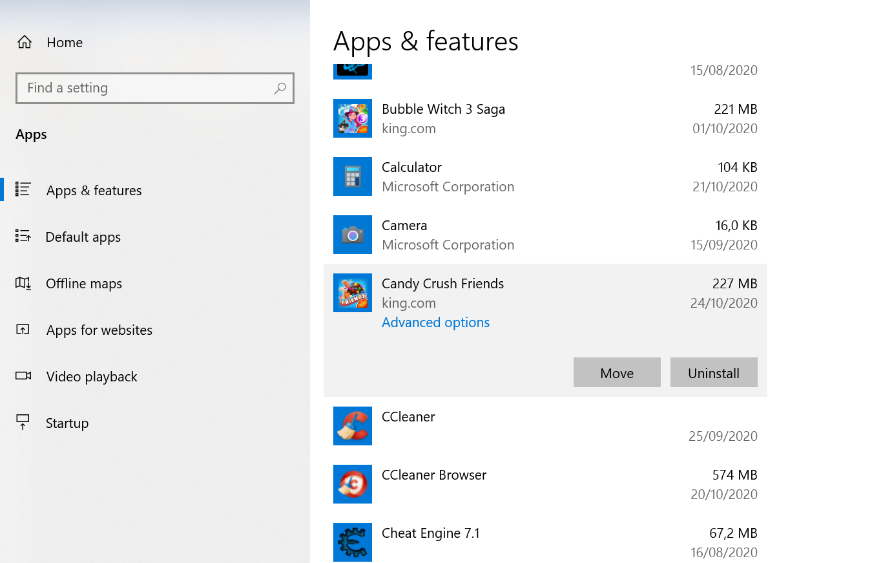Click the Video playback camera icon

(23, 376)
